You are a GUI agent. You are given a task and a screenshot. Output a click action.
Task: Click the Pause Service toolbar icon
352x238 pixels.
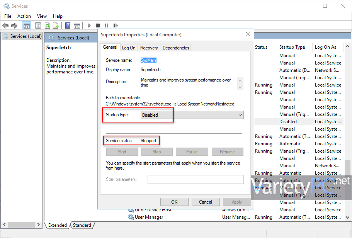click(107, 25)
